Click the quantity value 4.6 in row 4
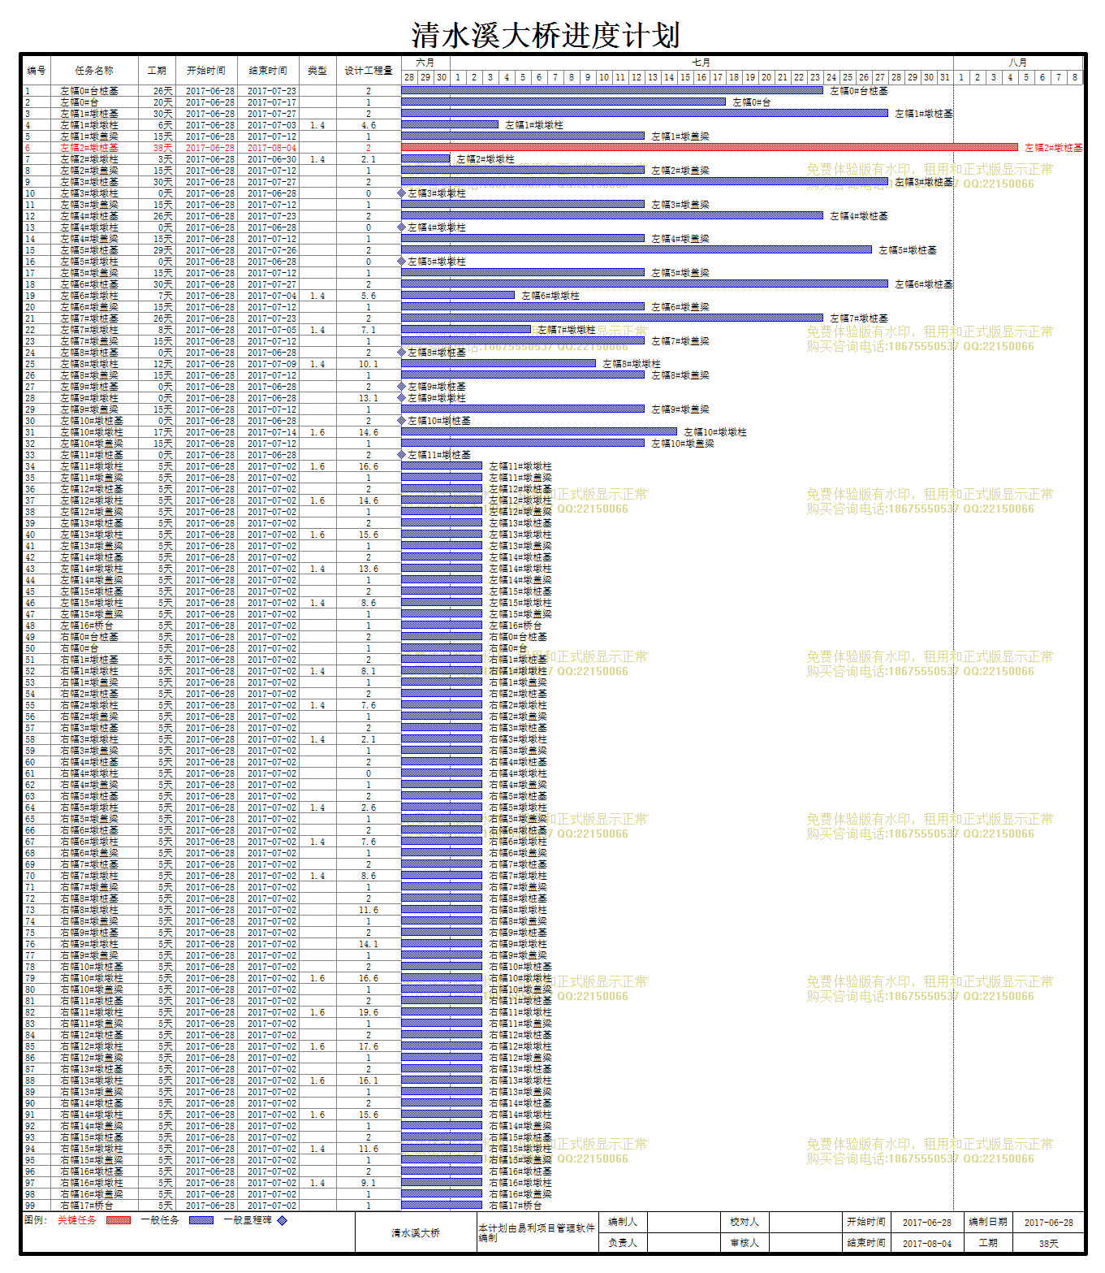 click(x=369, y=125)
